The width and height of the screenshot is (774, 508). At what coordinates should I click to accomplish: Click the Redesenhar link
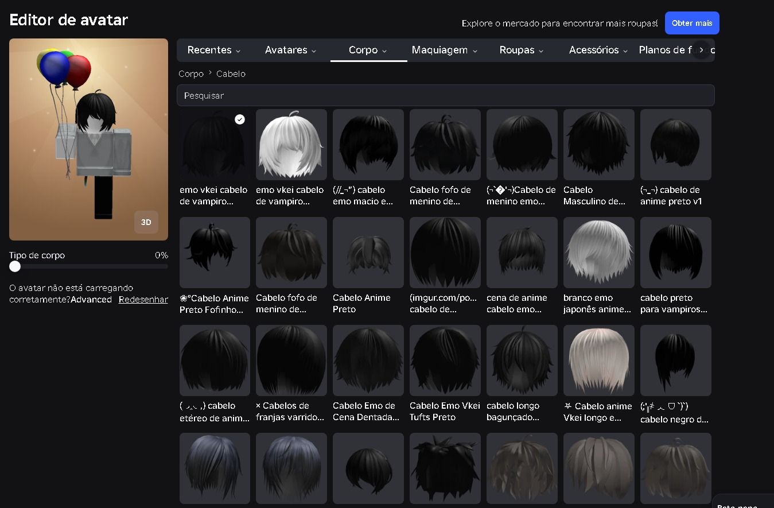coord(143,299)
